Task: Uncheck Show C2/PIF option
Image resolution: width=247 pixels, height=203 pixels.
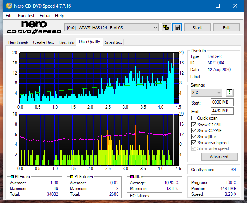Action: pos(194,131)
